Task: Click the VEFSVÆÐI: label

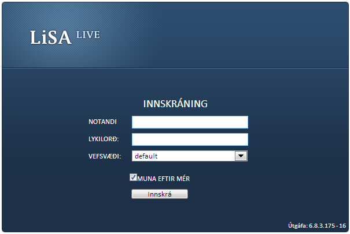Action: (105, 156)
